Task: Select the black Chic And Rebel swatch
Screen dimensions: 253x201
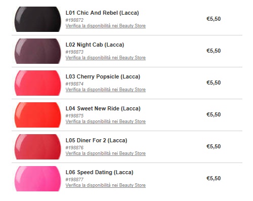Action: pyautogui.click(x=37, y=19)
